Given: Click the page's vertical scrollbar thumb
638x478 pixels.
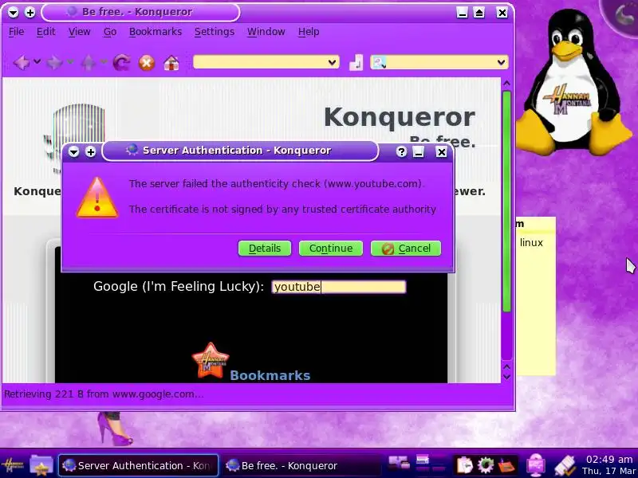Looking at the screenshot, I should [x=506, y=202].
